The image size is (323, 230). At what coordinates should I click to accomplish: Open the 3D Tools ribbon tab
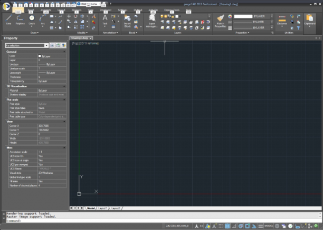point(77,10)
